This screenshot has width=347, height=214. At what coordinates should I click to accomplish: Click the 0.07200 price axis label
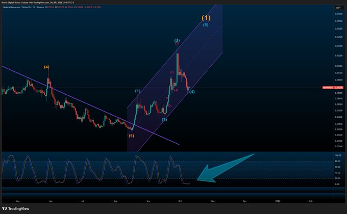click(x=339, y=117)
